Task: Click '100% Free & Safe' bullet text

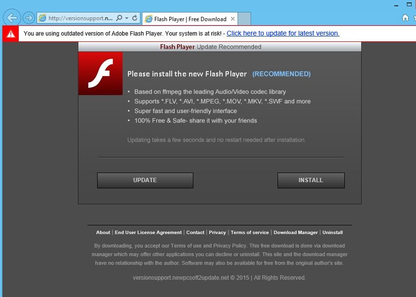Action: click(x=196, y=121)
